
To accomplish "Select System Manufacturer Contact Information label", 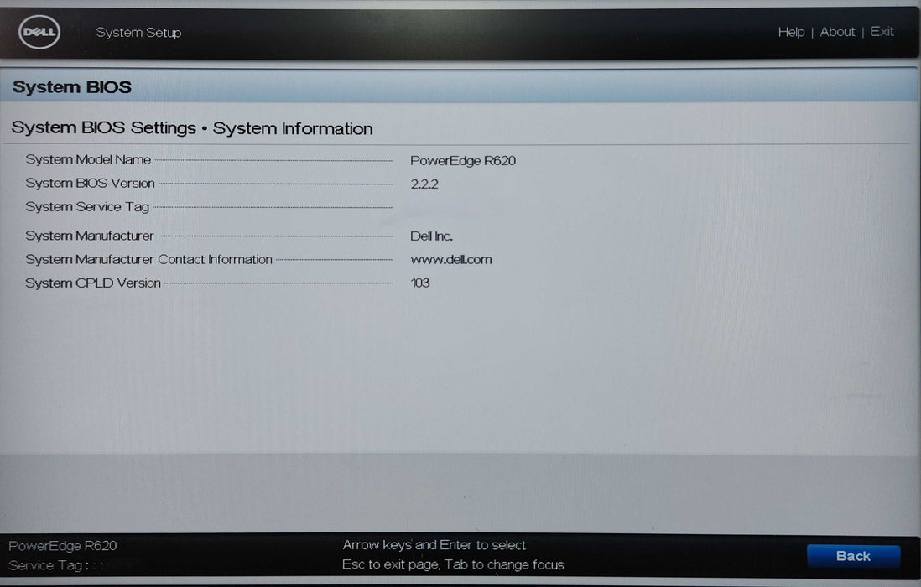I will pyautogui.click(x=148, y=259).
